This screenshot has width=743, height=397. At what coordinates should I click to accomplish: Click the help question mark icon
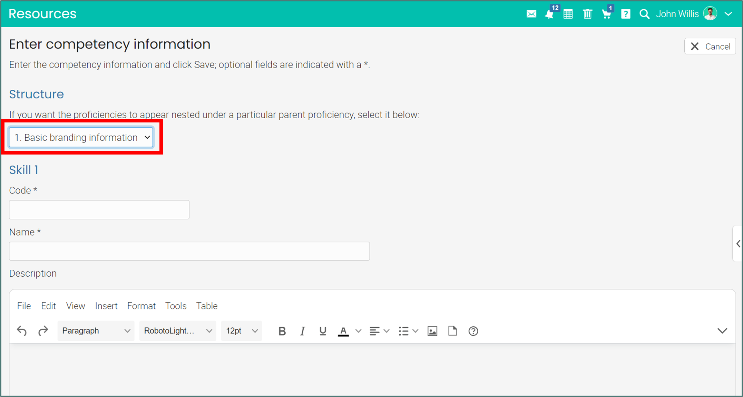click(x=626, y=14)
